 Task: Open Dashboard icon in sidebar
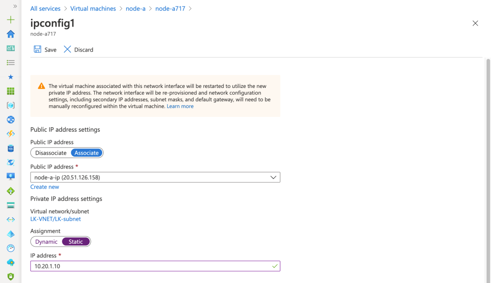click(10, 49)
